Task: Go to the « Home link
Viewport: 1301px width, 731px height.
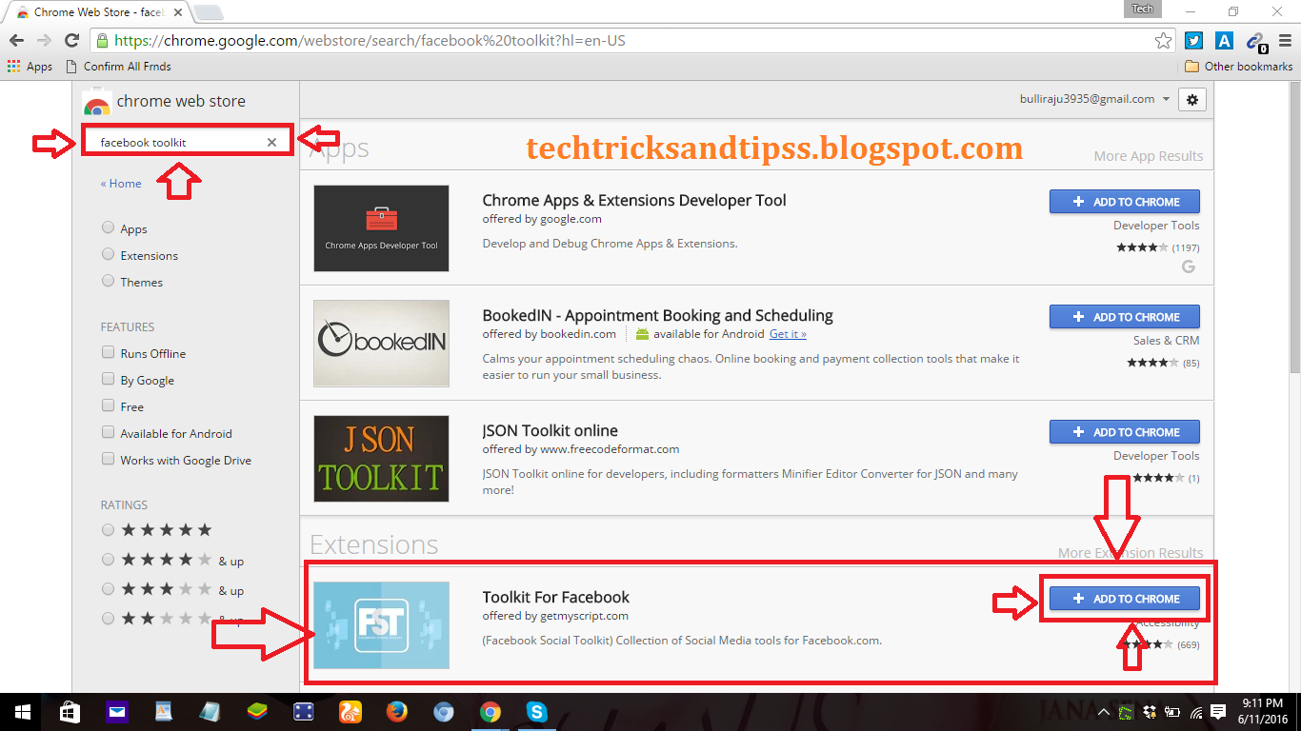Action: [x=121, y=184]
